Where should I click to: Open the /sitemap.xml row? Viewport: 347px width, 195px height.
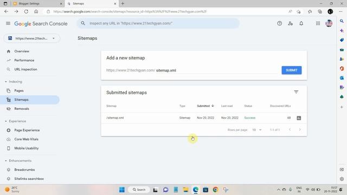[204, 118]
